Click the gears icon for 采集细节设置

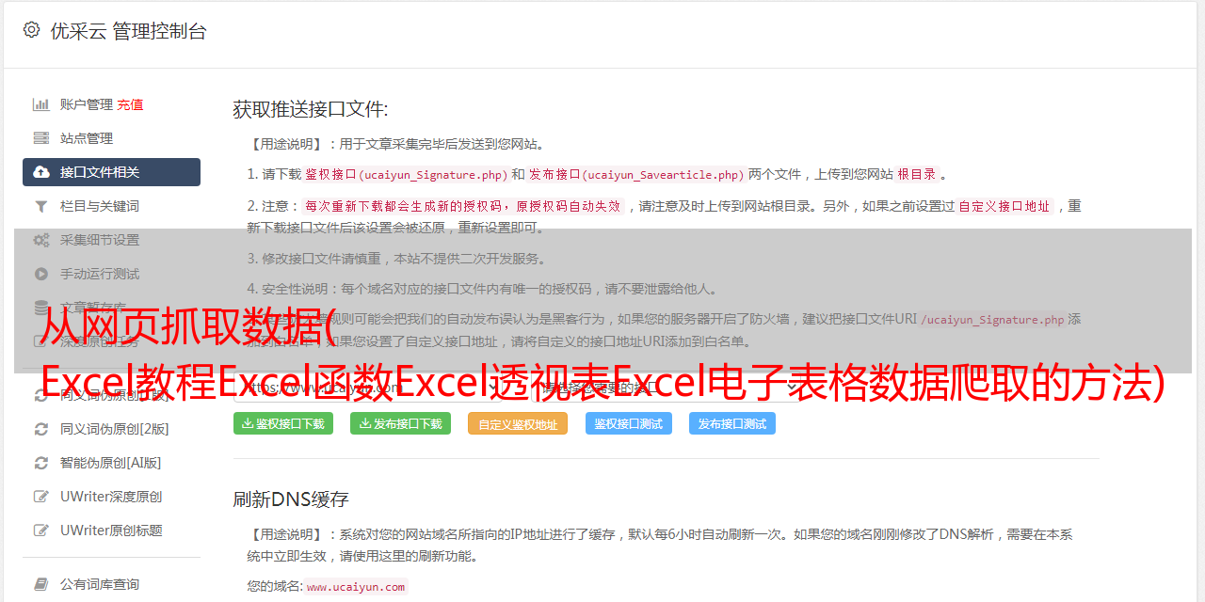[41, 240]
